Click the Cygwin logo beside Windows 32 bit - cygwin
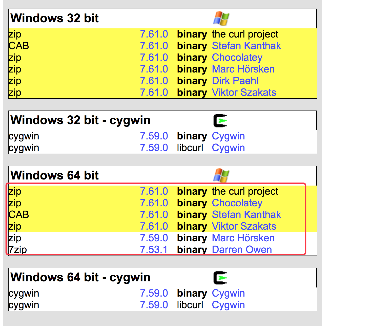 tap(220, 121)
